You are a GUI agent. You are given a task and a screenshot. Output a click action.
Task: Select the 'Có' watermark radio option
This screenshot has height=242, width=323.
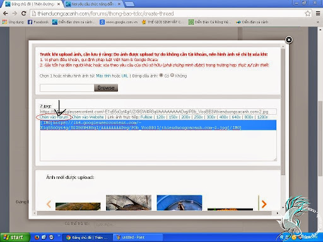pyautogui.click(x=161, y=75)
